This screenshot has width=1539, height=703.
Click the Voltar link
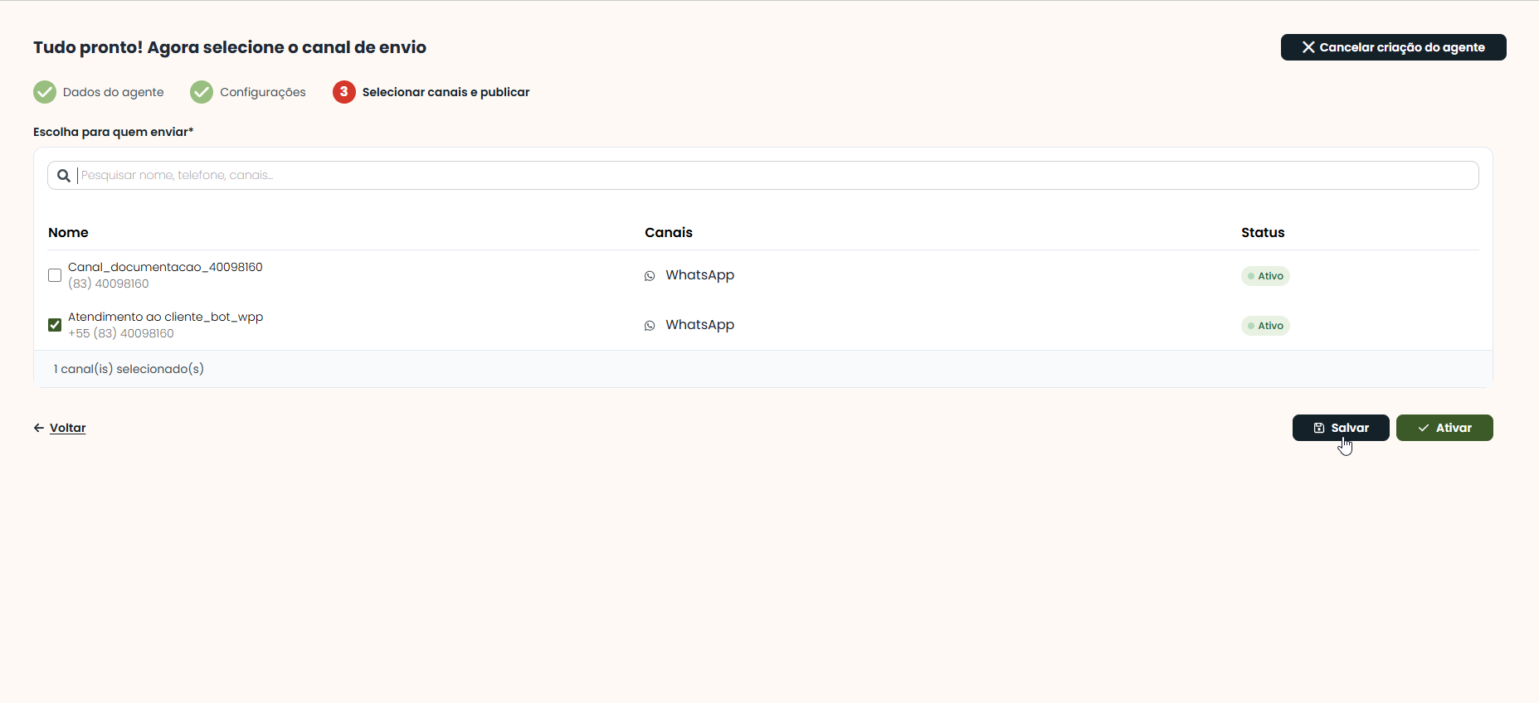(68, 428)
